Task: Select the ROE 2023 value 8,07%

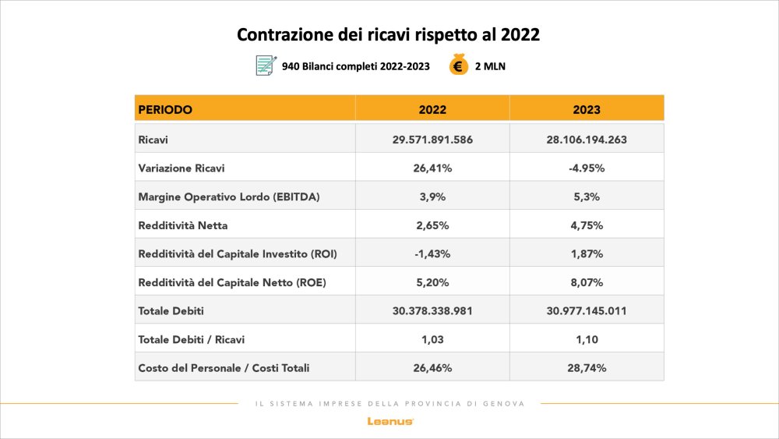Action: tap(587, 282)
